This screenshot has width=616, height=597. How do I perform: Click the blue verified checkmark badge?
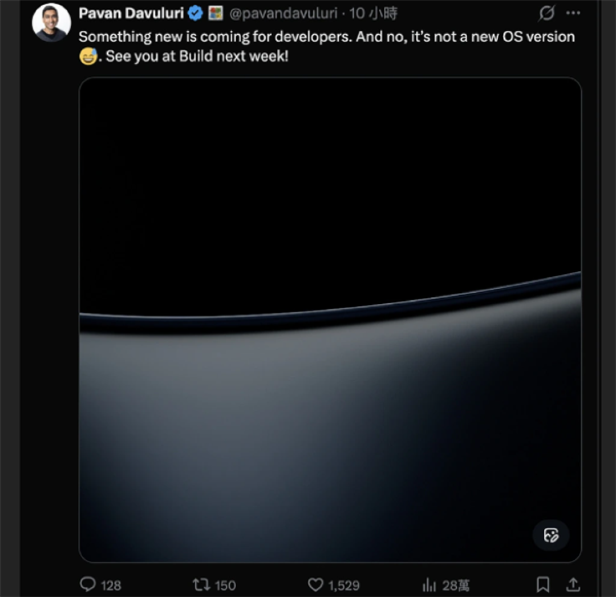click(x=195, y=13)
